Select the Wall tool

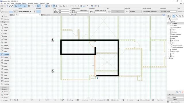5,25
